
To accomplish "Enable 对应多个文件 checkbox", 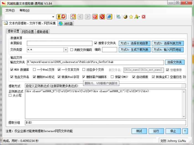I will 84,70.
